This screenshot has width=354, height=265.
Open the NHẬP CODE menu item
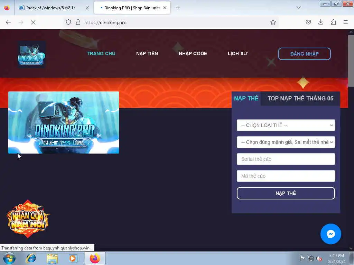click(193, 53)
